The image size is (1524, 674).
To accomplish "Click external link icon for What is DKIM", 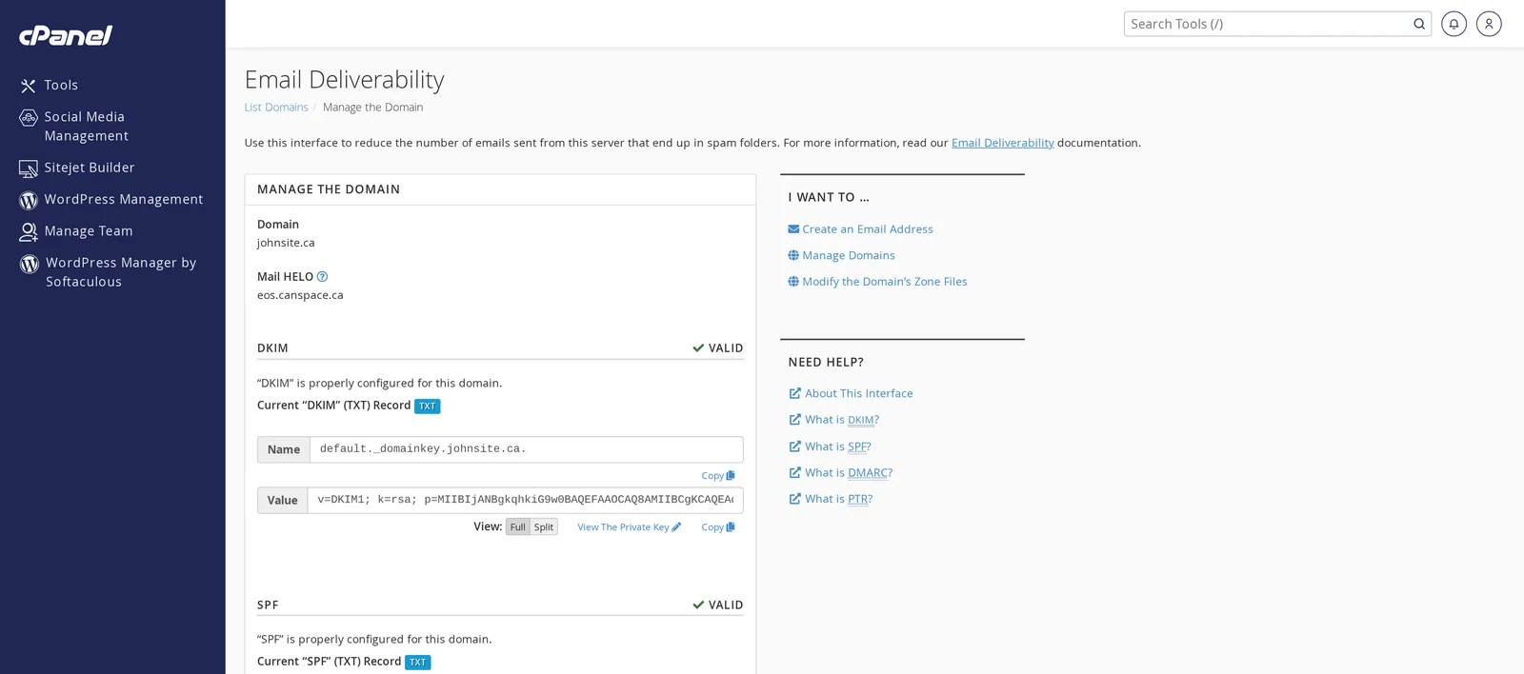I will point(795,420).
